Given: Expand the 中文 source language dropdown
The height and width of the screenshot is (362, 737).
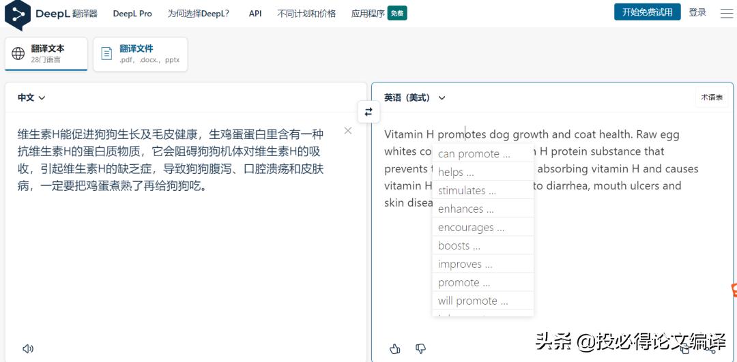Looking at the screenshot, I should pos(31,97).
